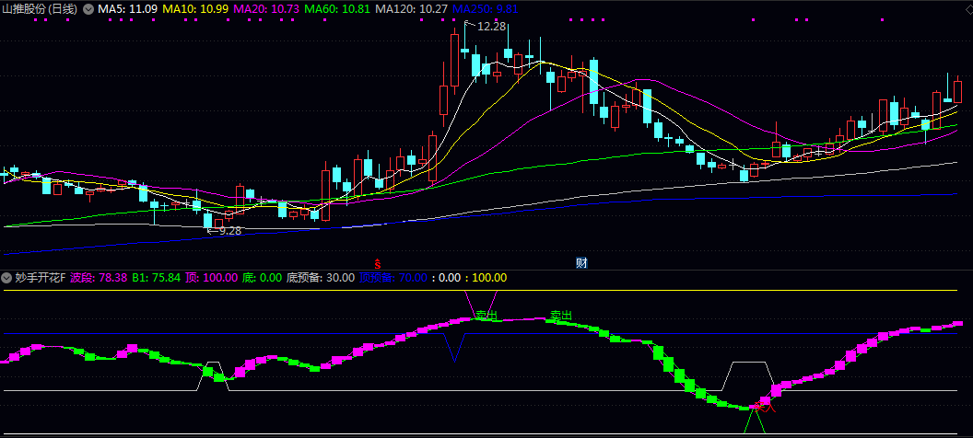Click the 妙手开花F indicator name
Image resolution: width=973 pixels, height=438 pixels.
40,277
